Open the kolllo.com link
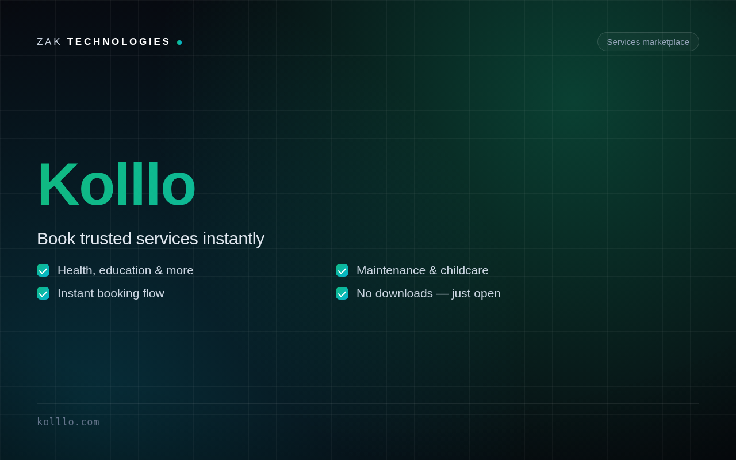 click(x=68, y=422)
